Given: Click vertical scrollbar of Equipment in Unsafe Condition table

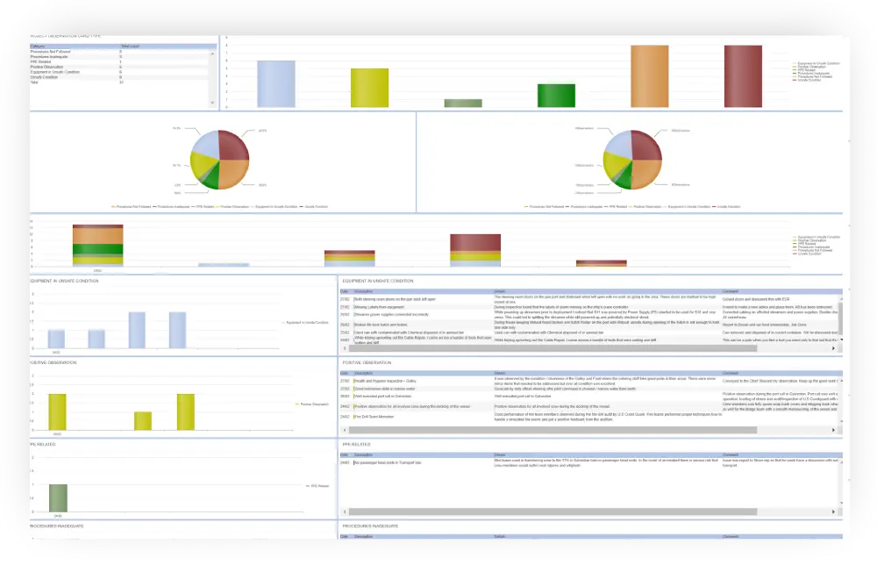Looking at the screenshot, I should click(840, 318).
